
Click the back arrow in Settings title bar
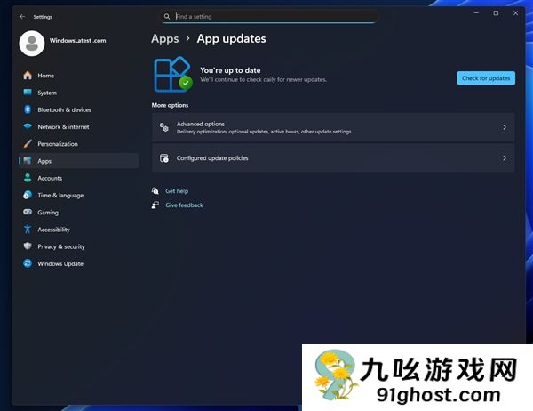(x=22, y=16)
